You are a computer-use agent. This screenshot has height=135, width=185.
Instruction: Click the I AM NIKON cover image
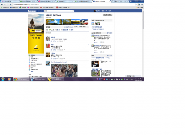click(x=36, y=34)
